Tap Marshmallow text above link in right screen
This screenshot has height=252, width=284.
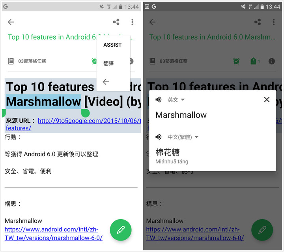point(165,221)
